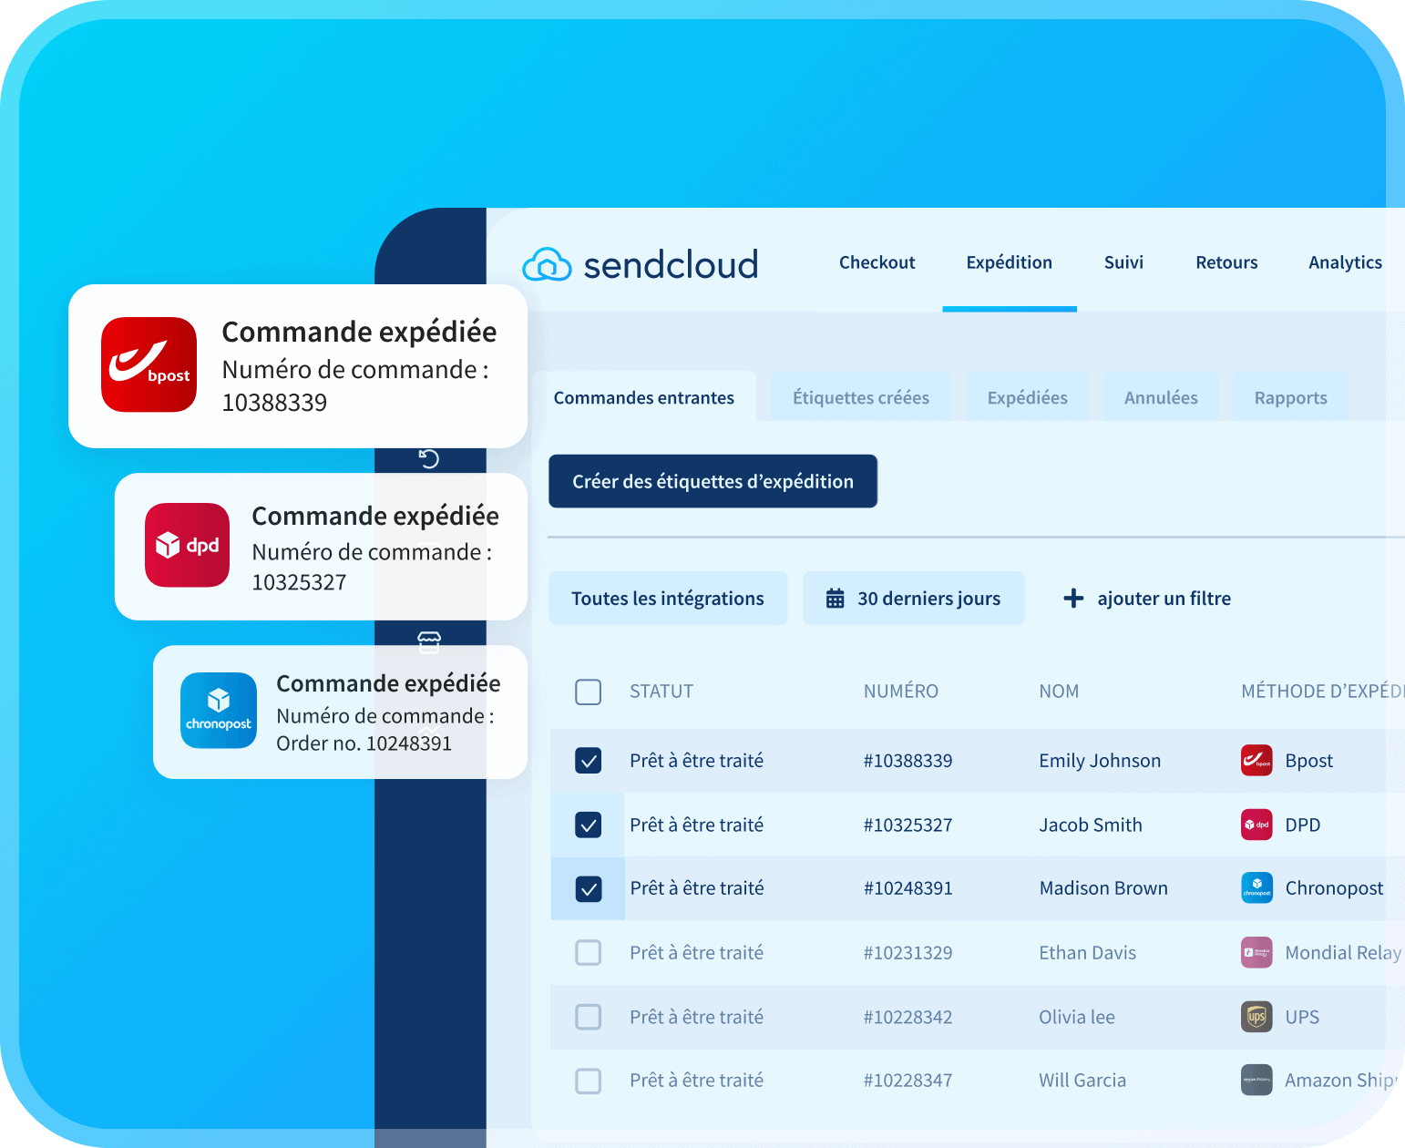1405x1148 pixels.
Task: Click the Bpost carrier icon in Emily Johnson's row
Action: (x=1256, y=761)
